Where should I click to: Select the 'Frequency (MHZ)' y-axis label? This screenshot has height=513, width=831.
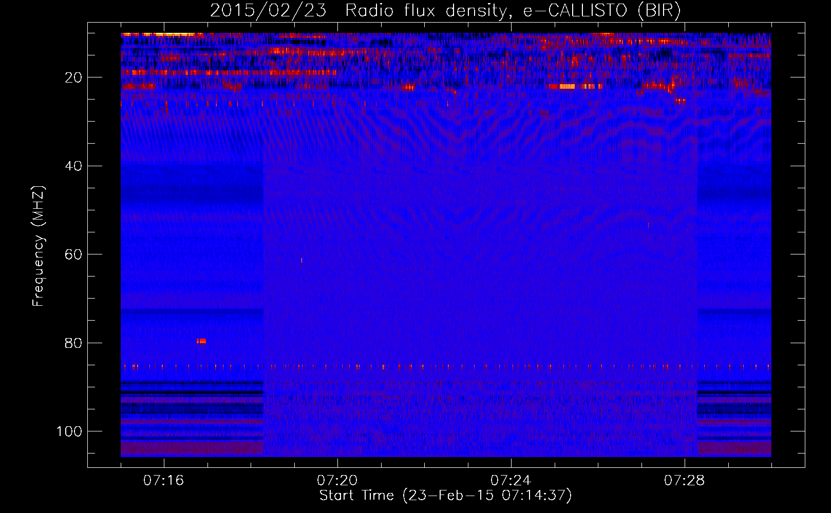click(39, 246)
